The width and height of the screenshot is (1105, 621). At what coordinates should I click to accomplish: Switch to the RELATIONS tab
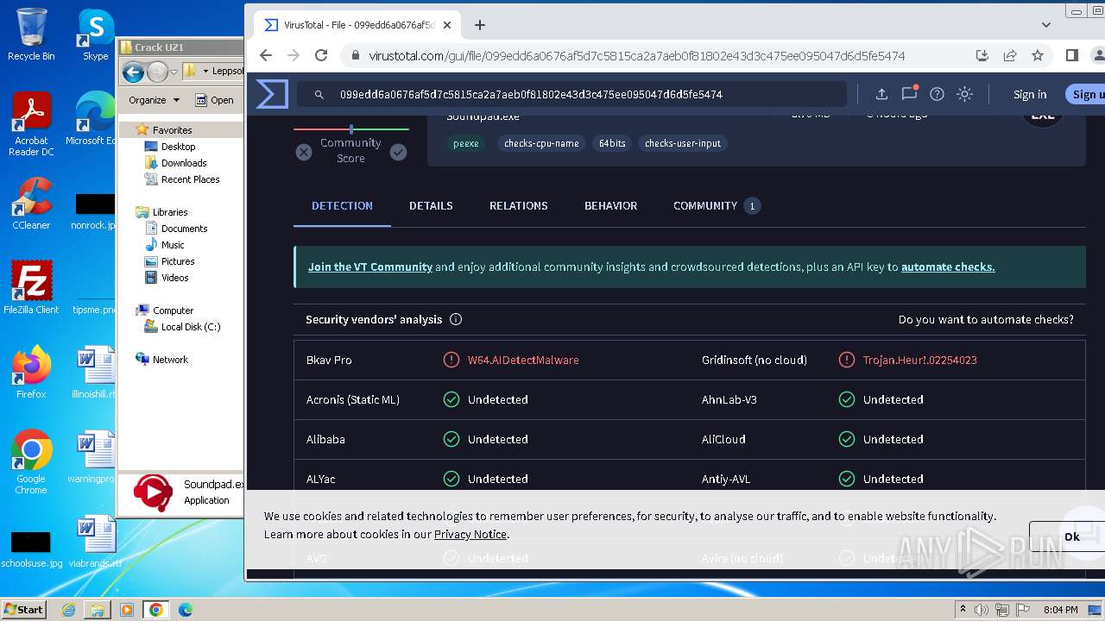(x=519, y=205)
